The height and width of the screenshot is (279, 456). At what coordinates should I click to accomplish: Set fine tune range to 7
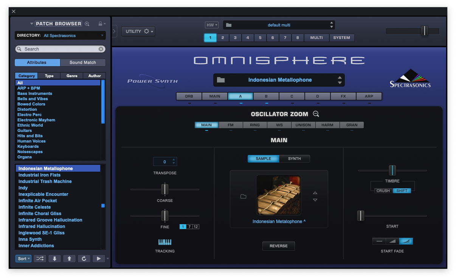tap(189, 227)
